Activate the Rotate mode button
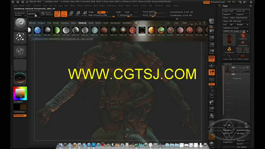This screenshot has height=149, width=265. 84,14
